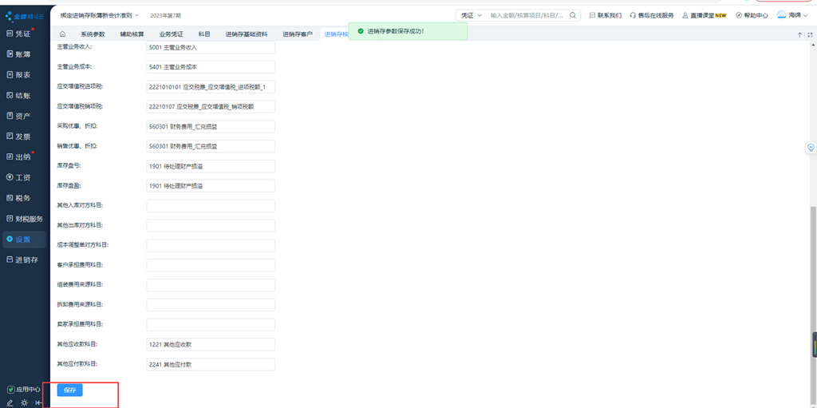Click the home icon tab
The image size is (817, 408).
(x=62, y=34)
